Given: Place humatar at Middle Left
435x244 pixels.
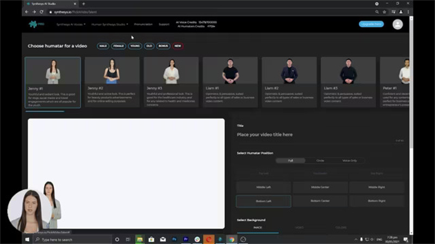Looking at the screenshot, I should 264,187.
